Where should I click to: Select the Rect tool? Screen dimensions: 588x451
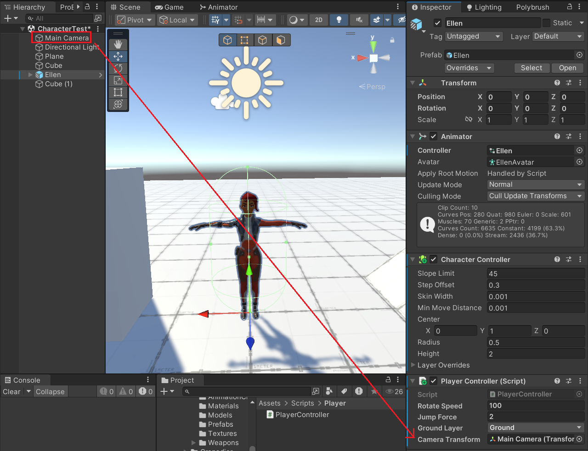tap(118, 92)
